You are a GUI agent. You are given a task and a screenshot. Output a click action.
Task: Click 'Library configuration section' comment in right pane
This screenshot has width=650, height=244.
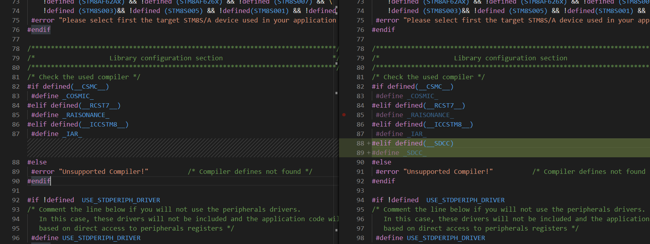tap(510, 58)
